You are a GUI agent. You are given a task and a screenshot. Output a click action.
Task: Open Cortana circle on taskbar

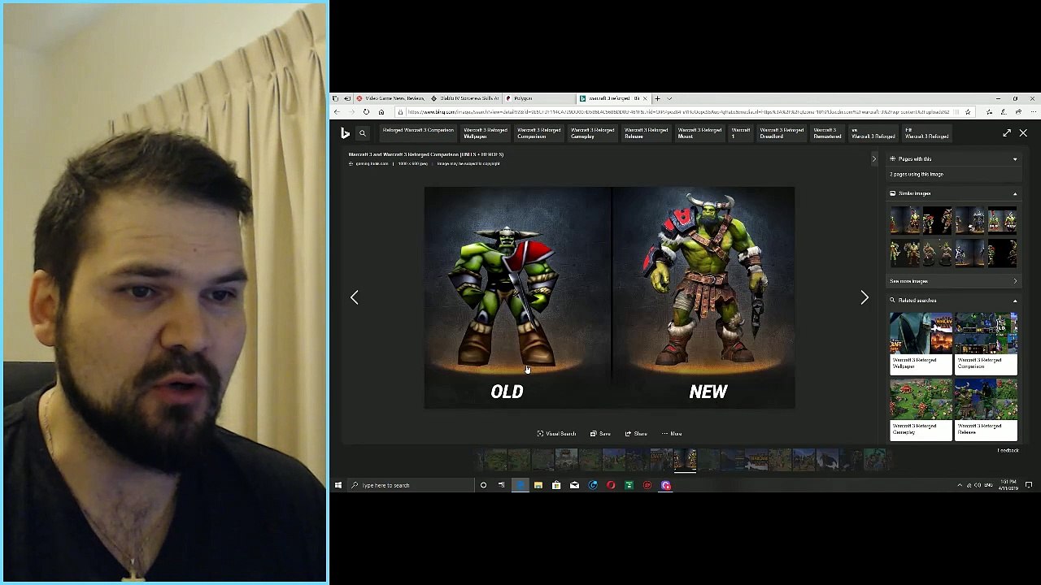[483, 485]
